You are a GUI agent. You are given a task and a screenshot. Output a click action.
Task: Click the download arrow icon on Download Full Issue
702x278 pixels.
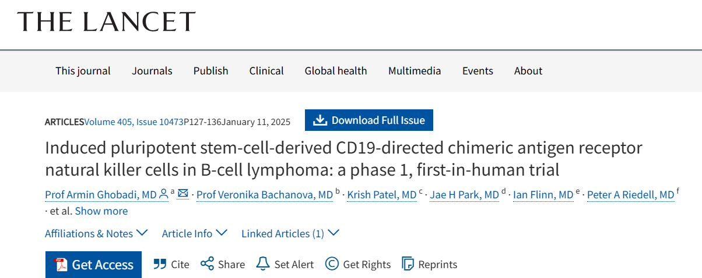[x=320, y=120]
